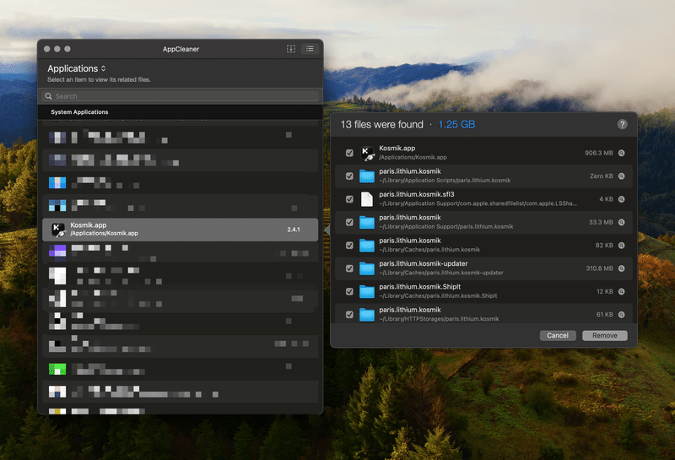Screen dimensions: 675x460
Task: Reveal Application Support kosmik folder magnifier icon
Action: click(622, 222)
